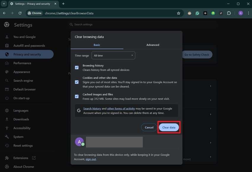Open Languages settings

click(21, 111)
